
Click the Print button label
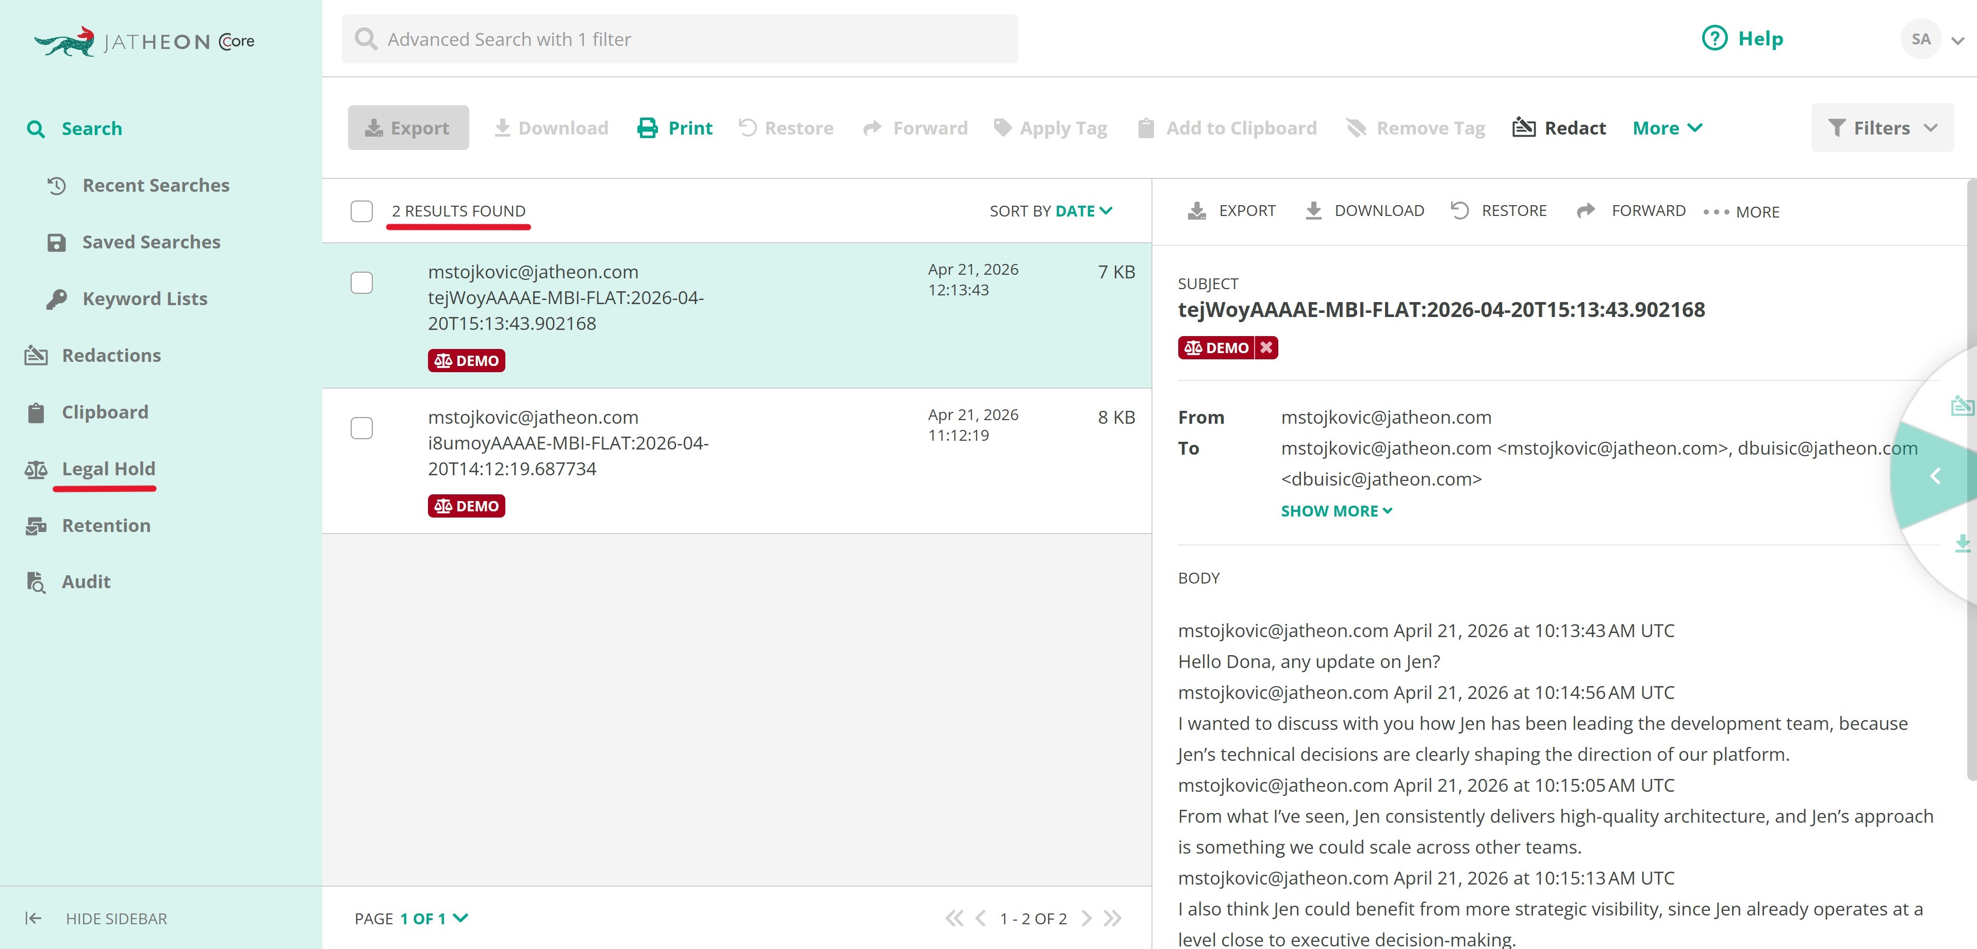click(691, 128)
